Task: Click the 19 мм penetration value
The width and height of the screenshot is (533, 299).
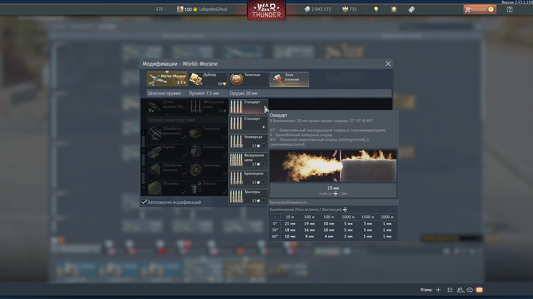Action: 333,188
